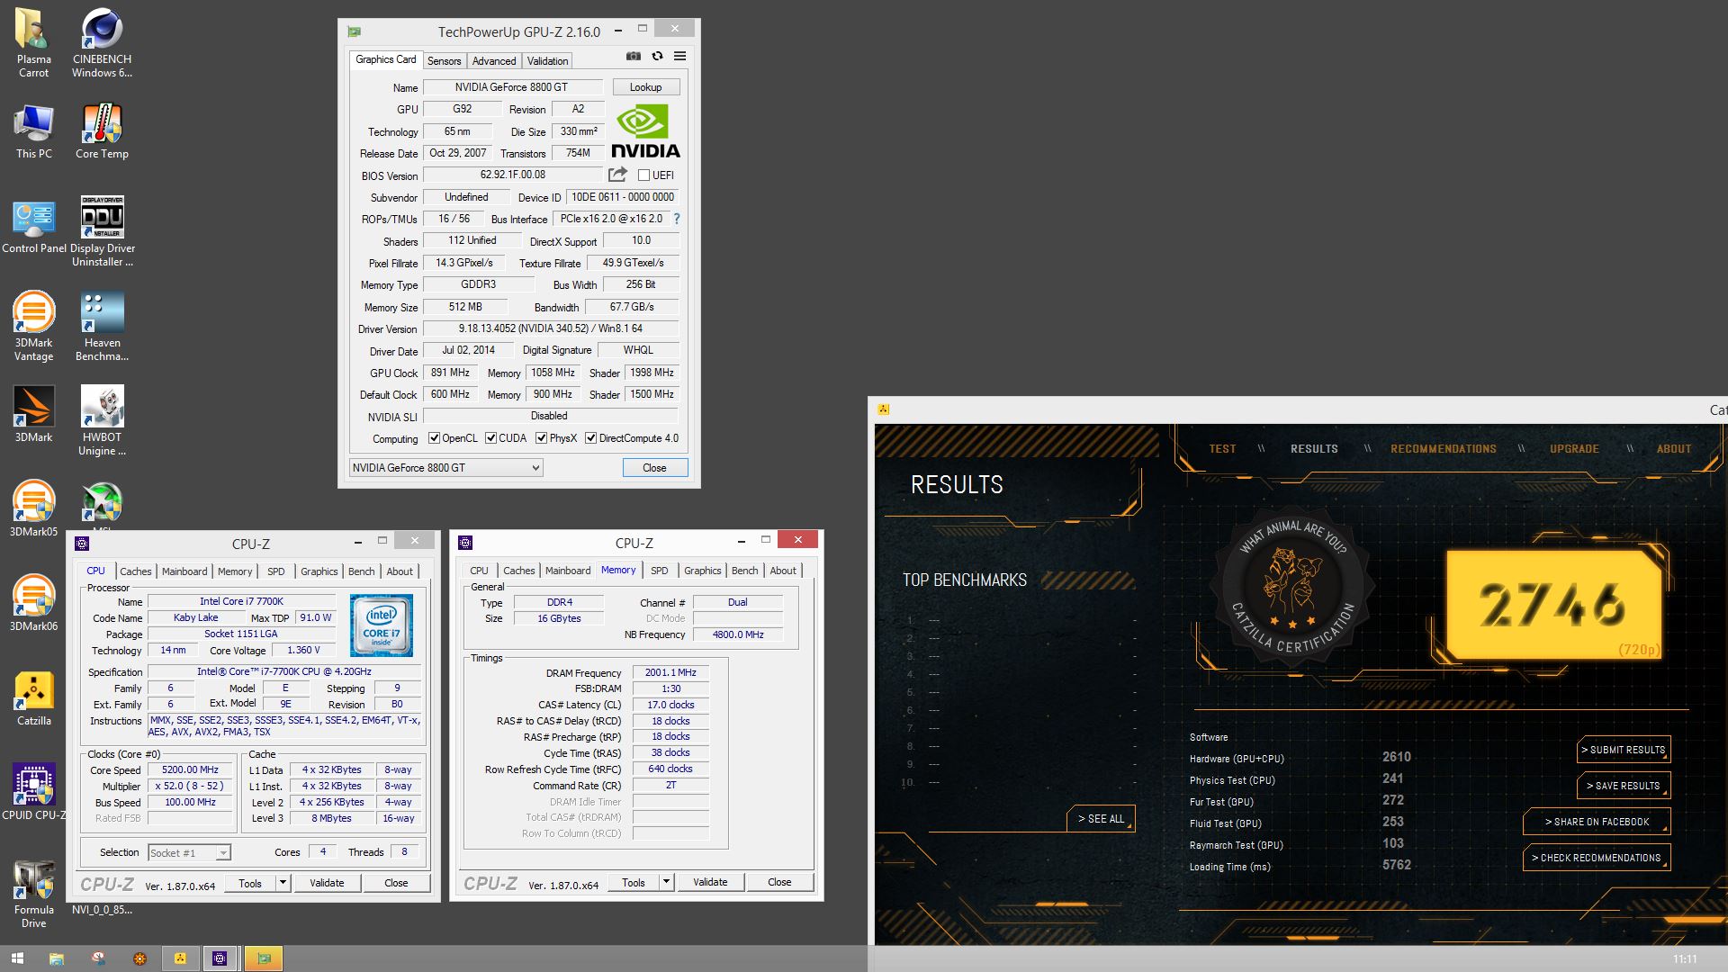Open Display Driver Uninstaller desktop icon
Image resolution: width=1728 pixels, height=972 pixels.
[102, 231]
